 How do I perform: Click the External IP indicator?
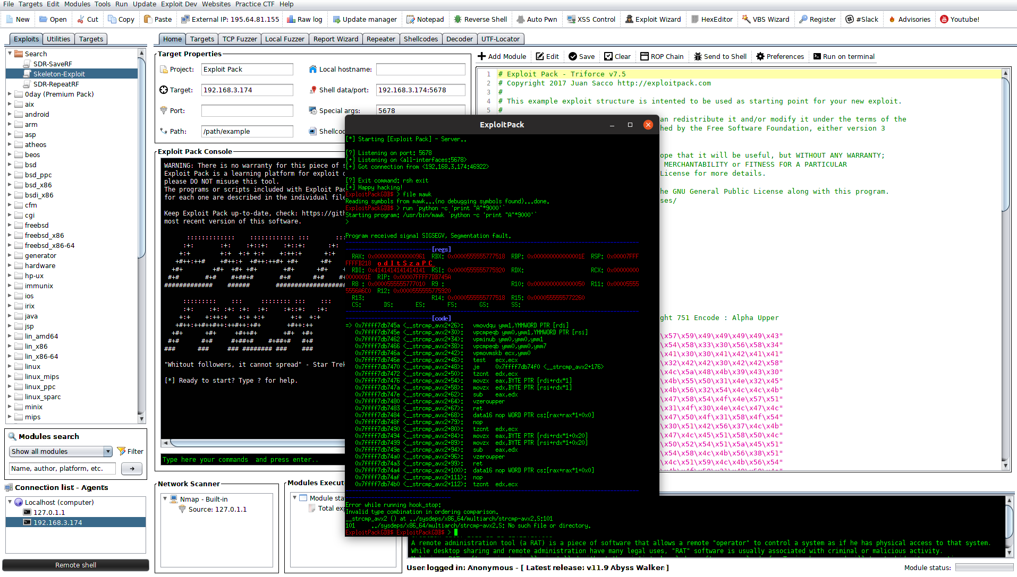(x=230, y=19)
